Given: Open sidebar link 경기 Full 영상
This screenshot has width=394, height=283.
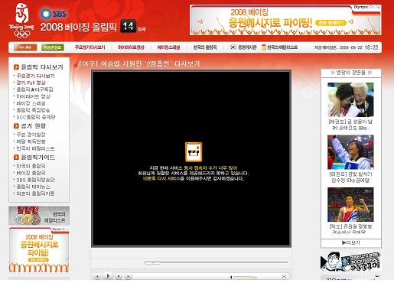Looking at the screenshot, I should tap(31, 83).
